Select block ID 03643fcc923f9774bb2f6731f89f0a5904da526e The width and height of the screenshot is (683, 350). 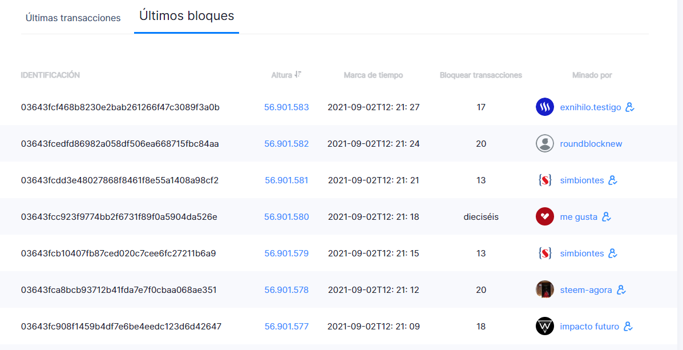(119, 217)
